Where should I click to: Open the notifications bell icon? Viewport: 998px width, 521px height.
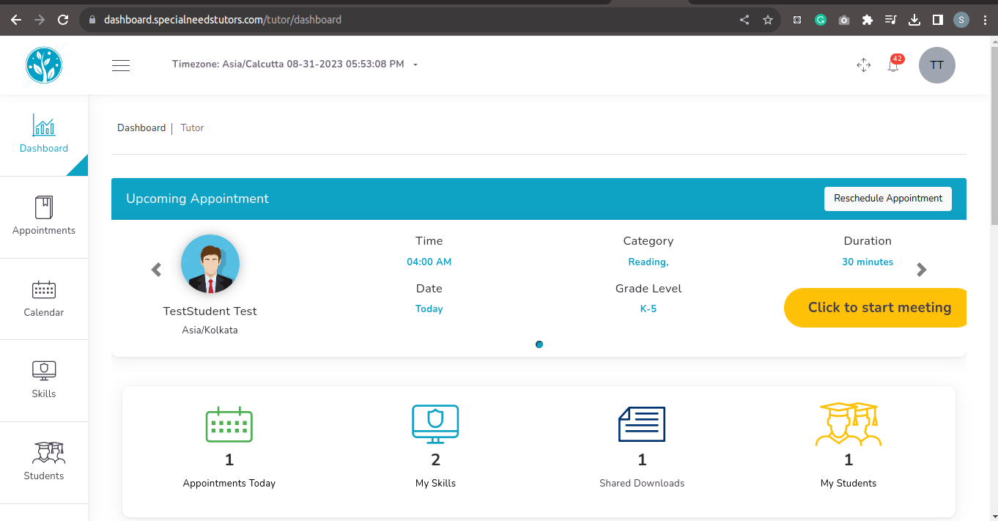892,65
